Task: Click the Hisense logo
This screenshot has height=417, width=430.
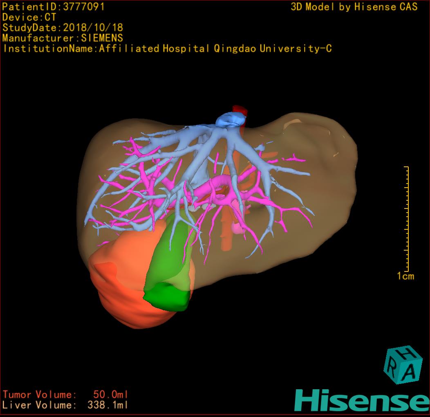Action: pyautogui.click(x=362, y=400)
